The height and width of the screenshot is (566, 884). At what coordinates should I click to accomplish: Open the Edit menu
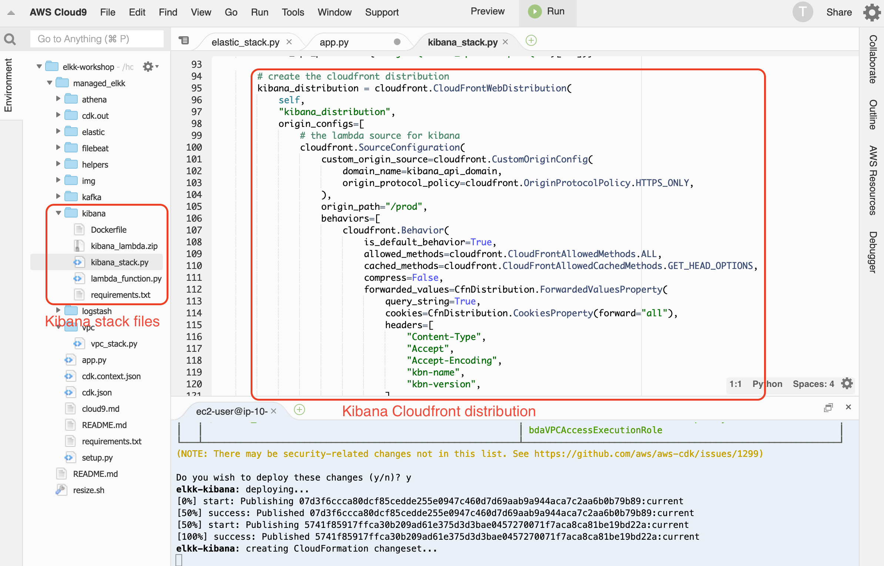click(137, 12)
